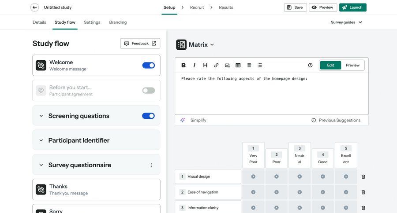Click the Feedback button
The height and width of the screenshot is (213, 397).
[x=140, y=44]
